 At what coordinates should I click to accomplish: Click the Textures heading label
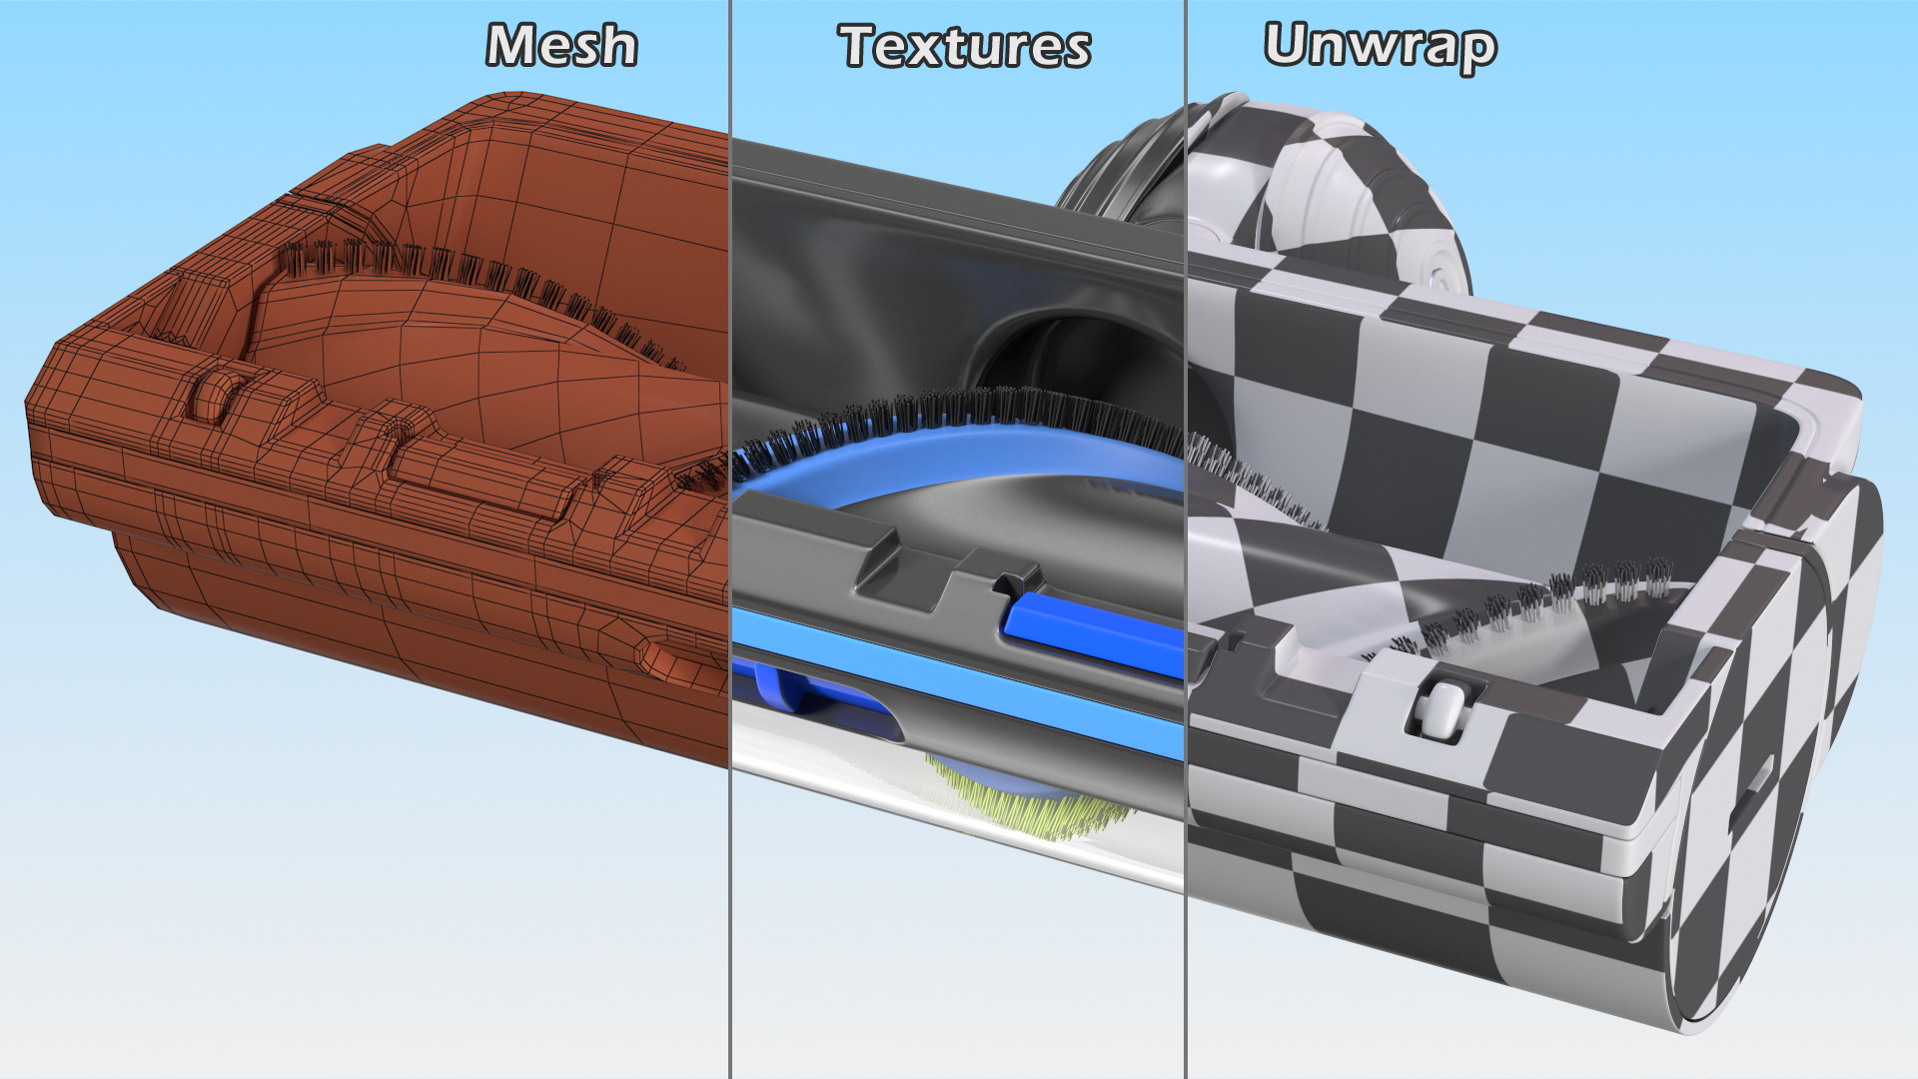tap(964, 47)
